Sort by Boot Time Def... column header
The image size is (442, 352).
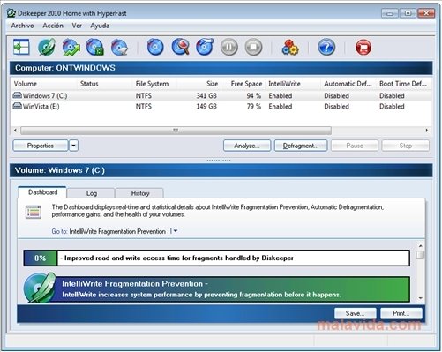coord(404,84)
